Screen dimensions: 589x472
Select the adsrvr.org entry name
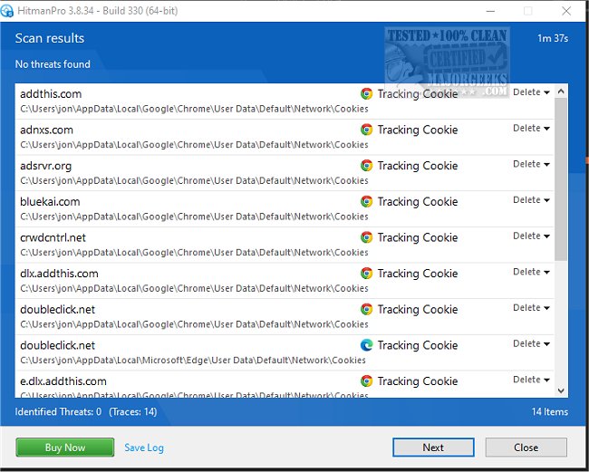46,166
